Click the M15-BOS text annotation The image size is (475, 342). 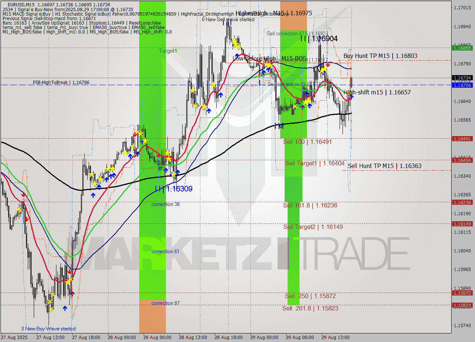(x=294, y=58)
